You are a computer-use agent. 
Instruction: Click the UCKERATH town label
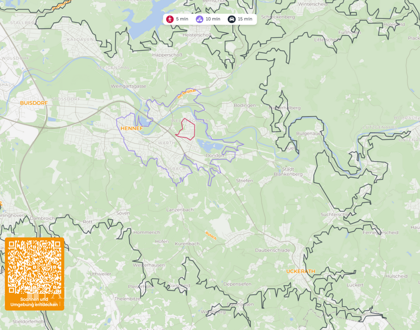300,271
